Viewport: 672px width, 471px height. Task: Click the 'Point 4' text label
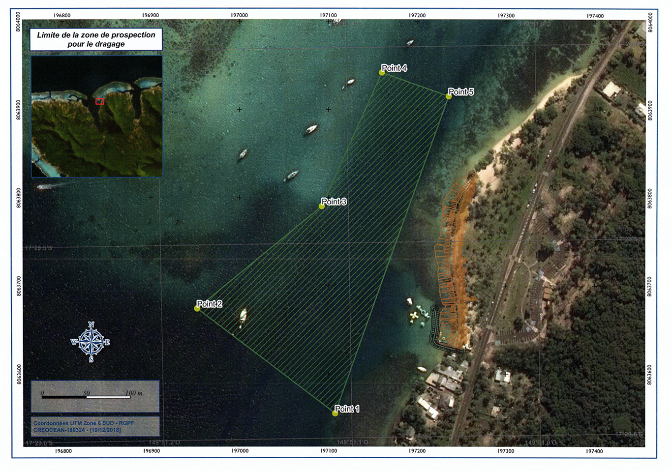(395, 68)
